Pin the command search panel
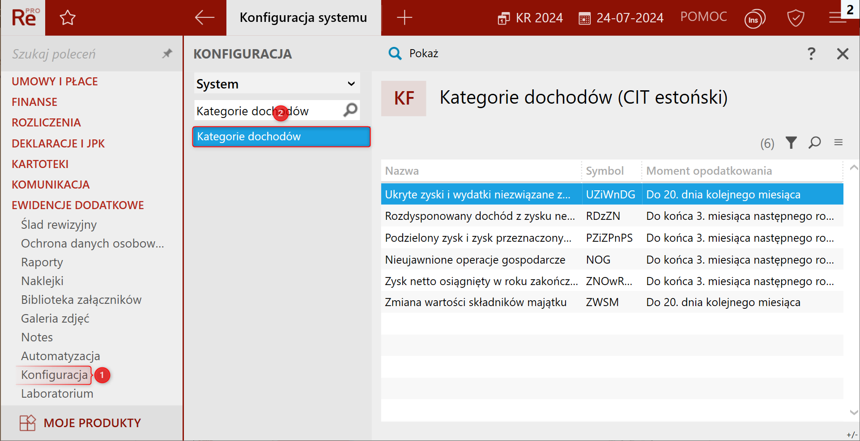The height and width of the screenshot is (441, 860). click(167, 54)
